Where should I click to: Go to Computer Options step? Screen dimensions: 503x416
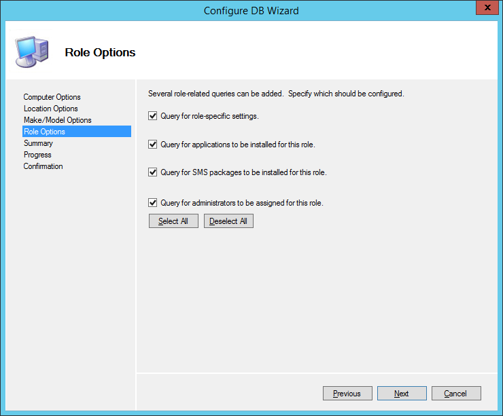point(52,97)
